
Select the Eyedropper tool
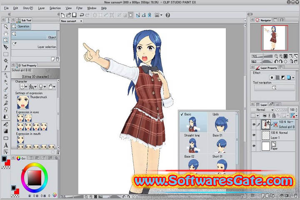coord(6,68)
